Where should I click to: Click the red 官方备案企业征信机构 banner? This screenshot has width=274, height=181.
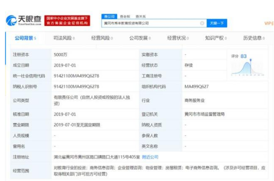click(67, 20)
